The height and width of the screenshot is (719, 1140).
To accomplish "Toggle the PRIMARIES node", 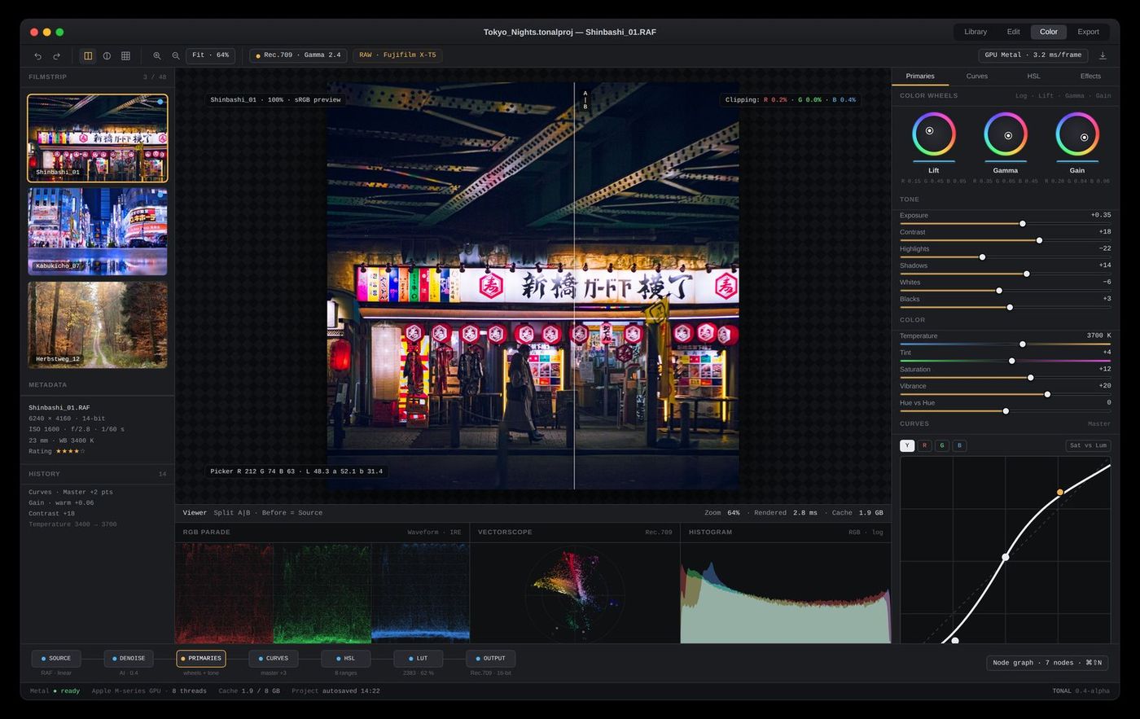I will pos(201,659).
